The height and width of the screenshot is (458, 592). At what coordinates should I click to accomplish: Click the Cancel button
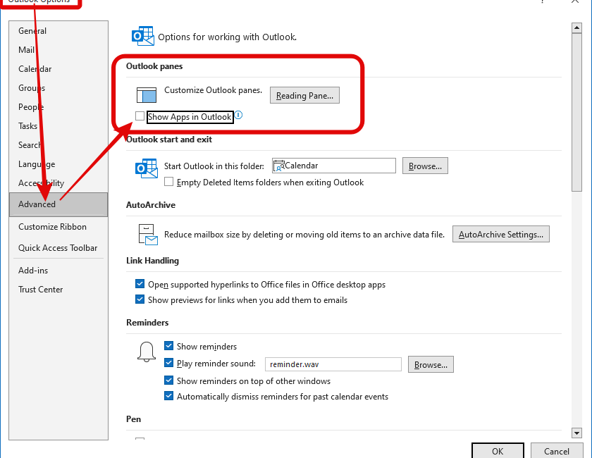(x=557, y=451)
